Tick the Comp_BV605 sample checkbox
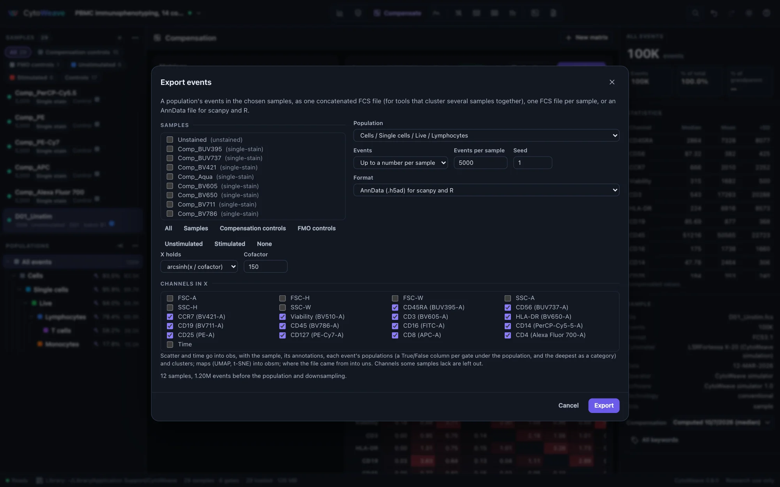Viewport: 780px width, 487px height. pos(170,186)
